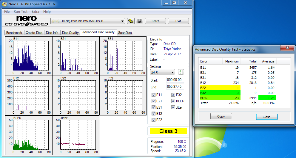296x158 pixels.
Task: Open drive options icon next to drive selector
Action: click(x=130, y=21)
